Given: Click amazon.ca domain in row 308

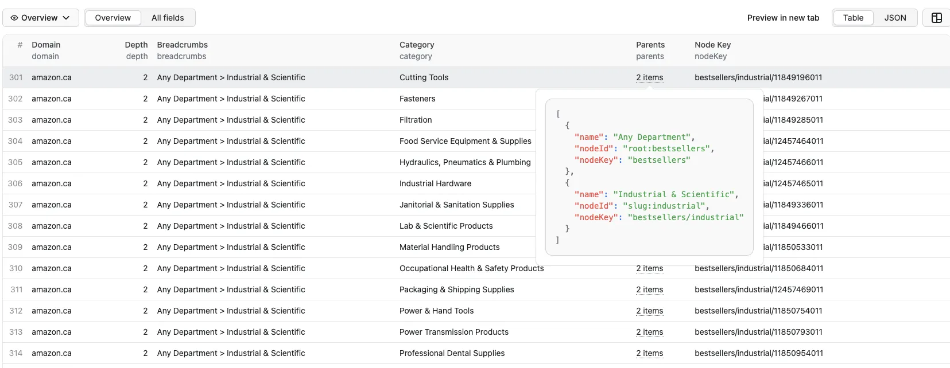Looking at the screenshot, I should coord(52,226).
